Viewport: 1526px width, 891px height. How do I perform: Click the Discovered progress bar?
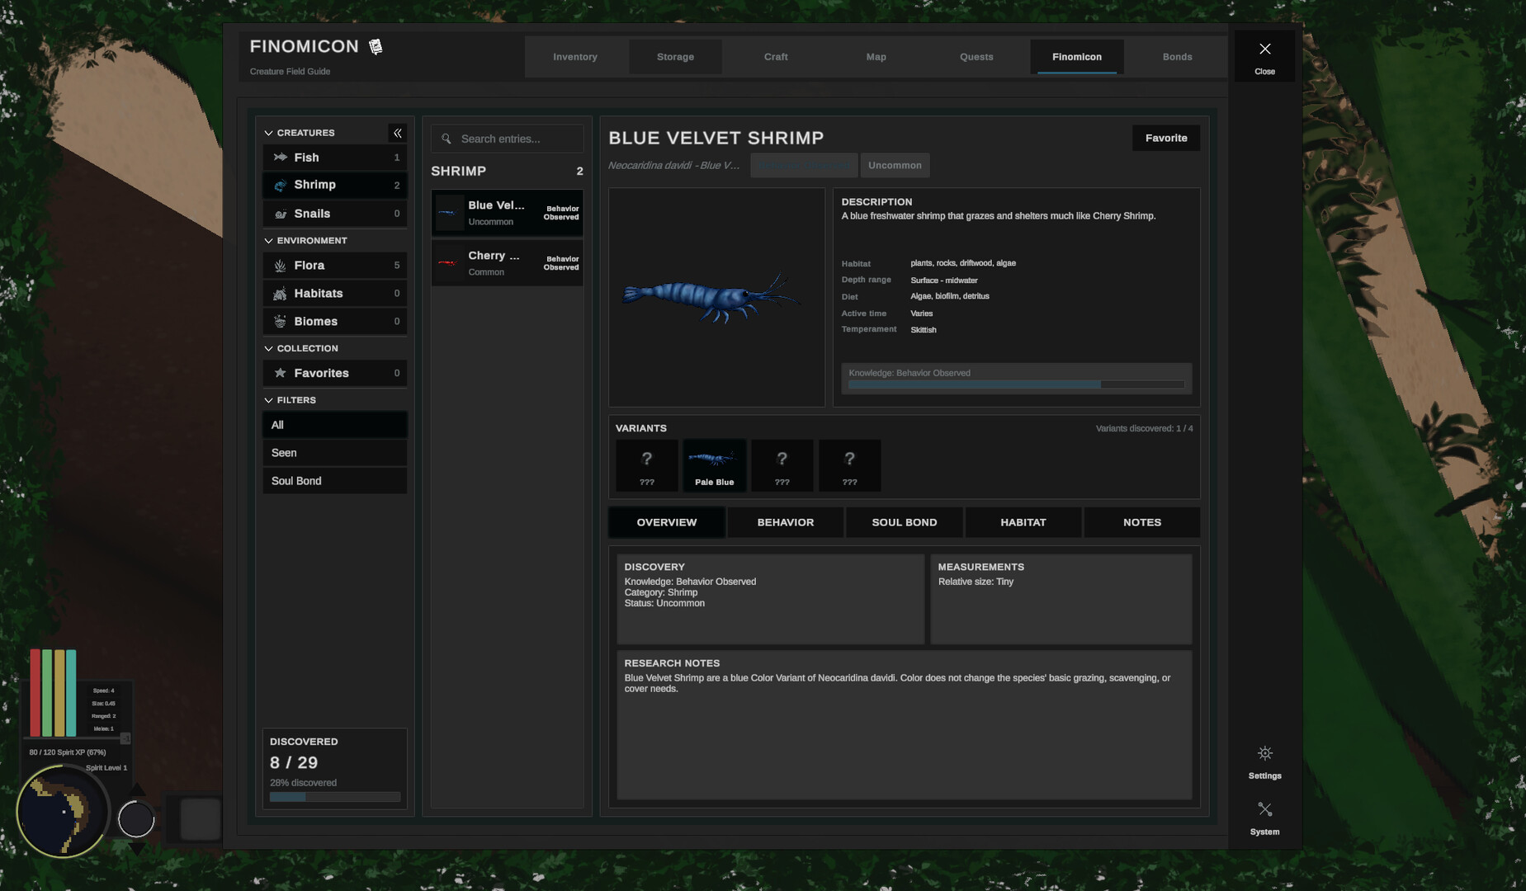pyautogui.click(x=335, y=797)
